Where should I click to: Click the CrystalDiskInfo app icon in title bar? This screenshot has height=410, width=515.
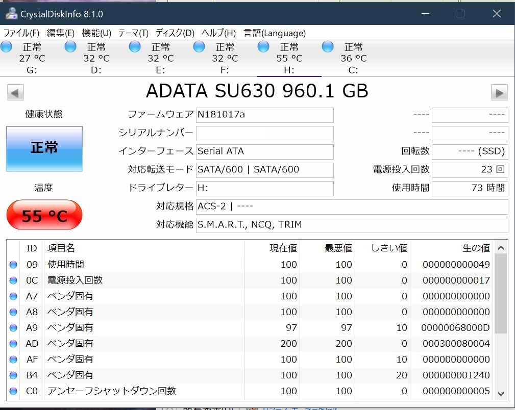click(x=11, y=14)
